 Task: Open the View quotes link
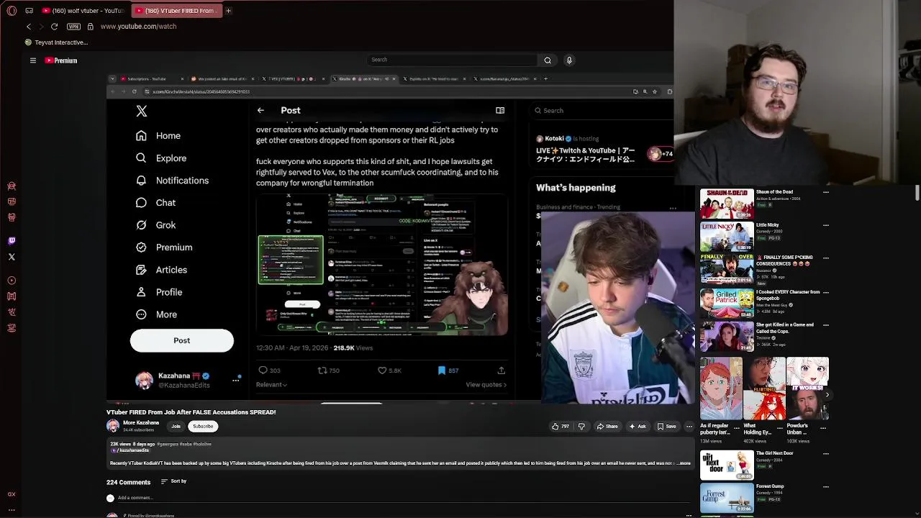(x=486, y=385)
